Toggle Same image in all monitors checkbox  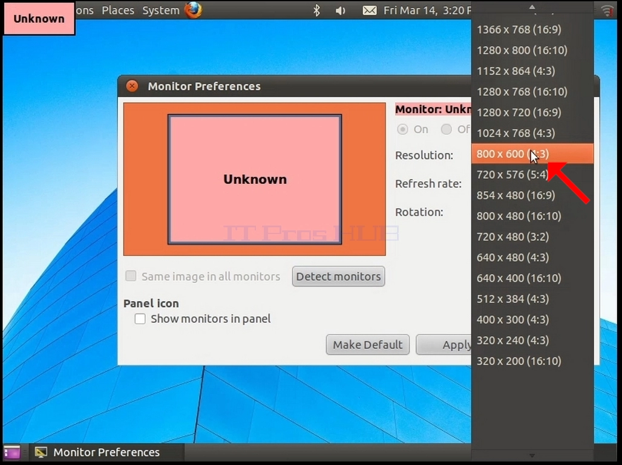tap(131, 276)
